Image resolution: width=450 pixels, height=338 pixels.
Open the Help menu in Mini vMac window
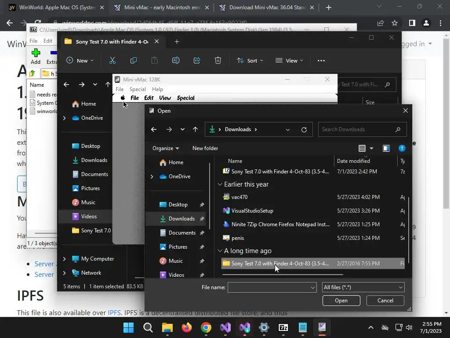tap(157, 89)
